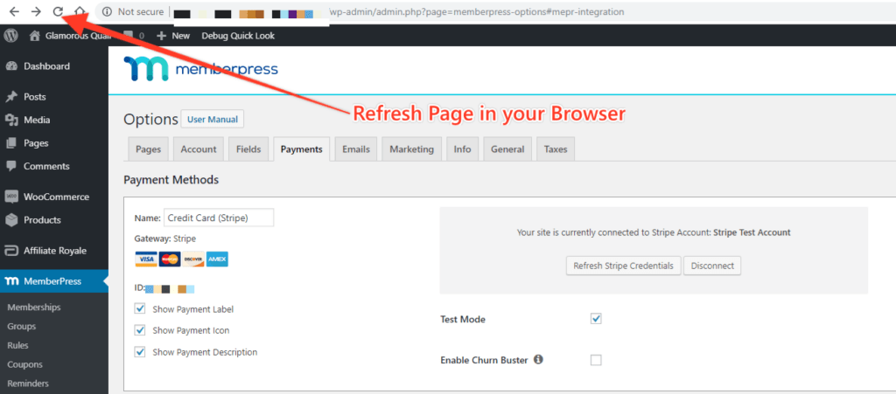This screenshot has height=394, width=896.
Task: Switch to the Taxes tab
Action: [556, 149]
